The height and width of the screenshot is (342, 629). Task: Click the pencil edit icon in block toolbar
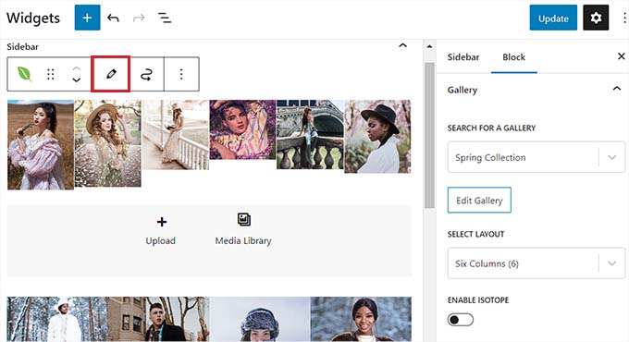click(111, 74)
